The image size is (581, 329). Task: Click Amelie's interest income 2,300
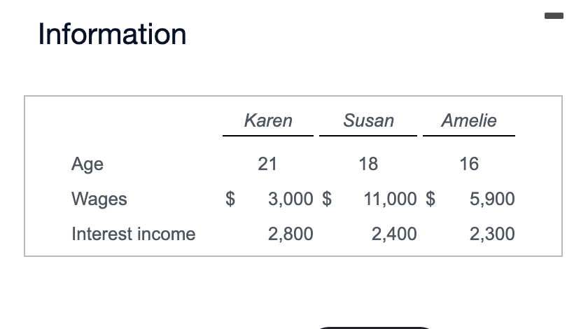pyautogui.click(x=492, y=234)
